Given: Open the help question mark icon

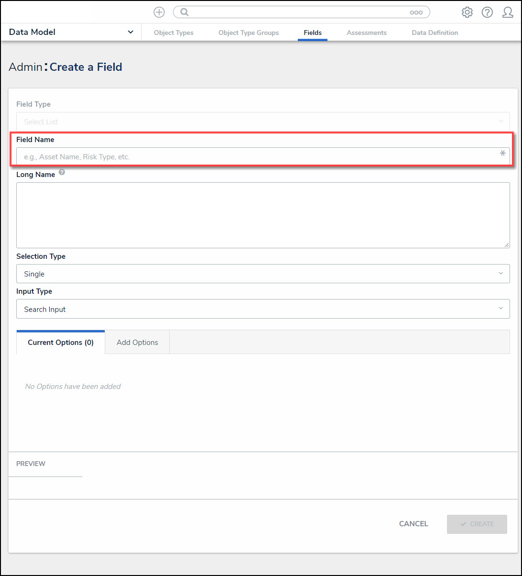Looking at the screenshot, I should click(487, 12).
